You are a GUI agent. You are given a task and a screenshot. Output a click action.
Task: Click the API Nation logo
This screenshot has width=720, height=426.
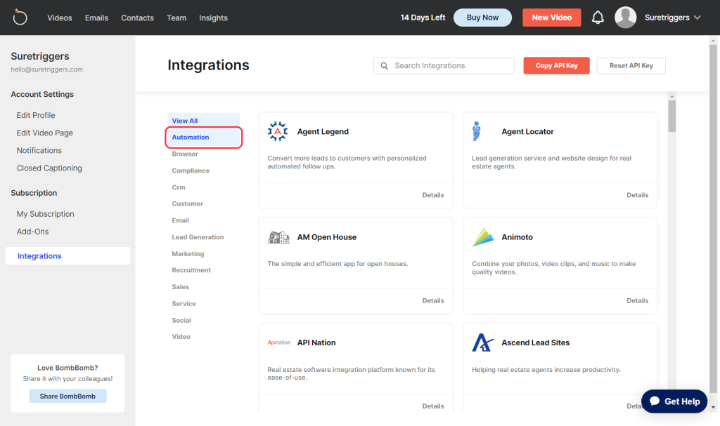[x=278, y=342]
